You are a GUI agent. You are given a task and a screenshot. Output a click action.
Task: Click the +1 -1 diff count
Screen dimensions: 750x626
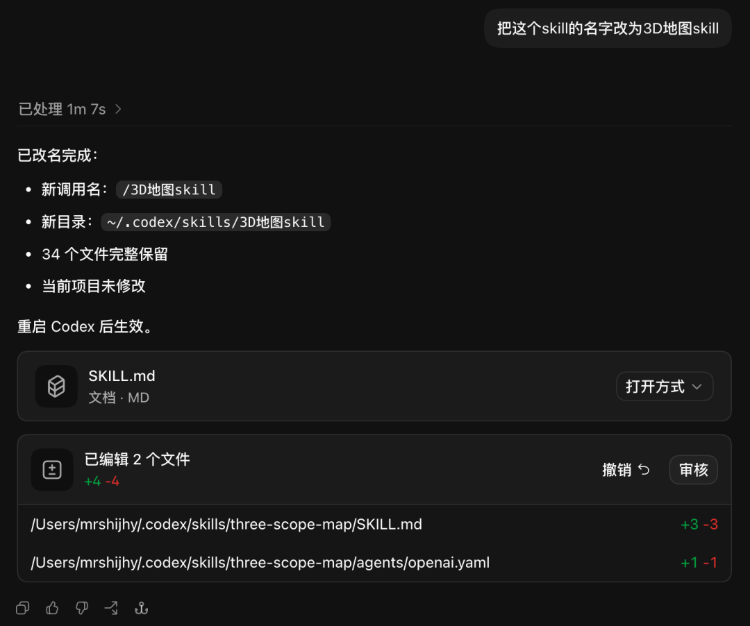coord(699,562)
